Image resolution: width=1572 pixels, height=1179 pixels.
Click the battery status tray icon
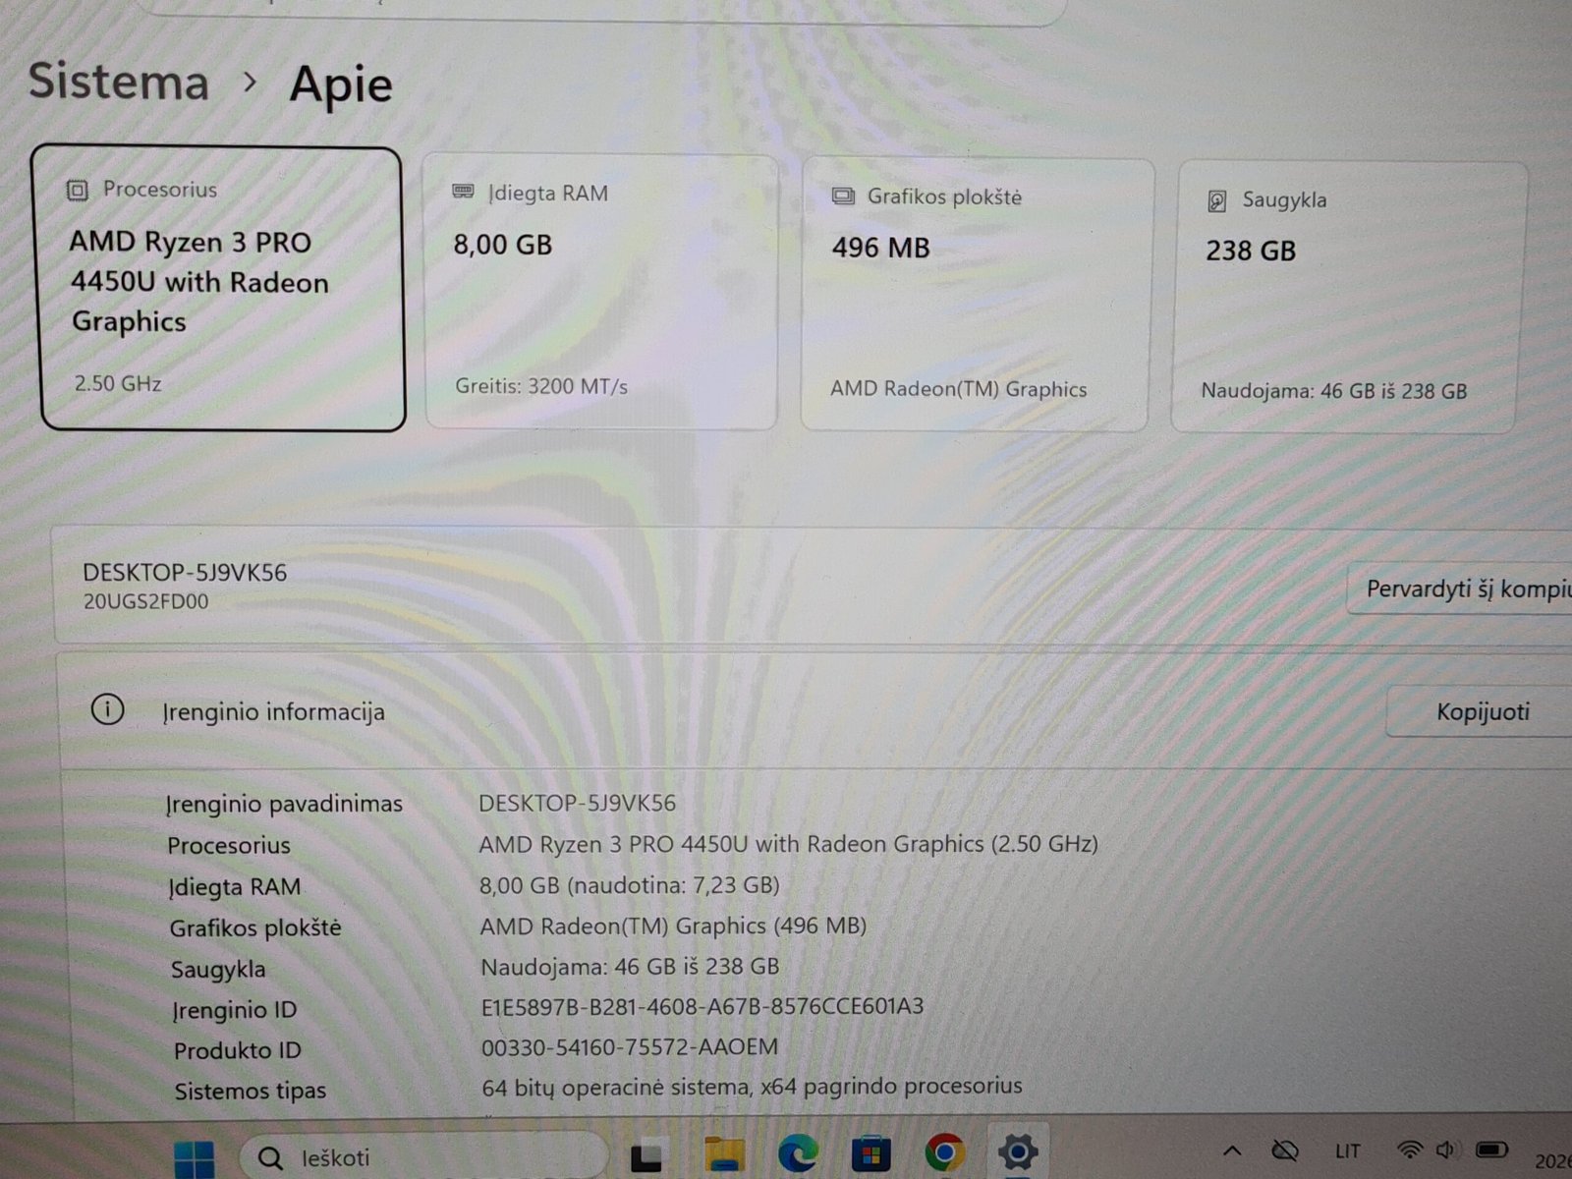pyautogui.click(x=1491, y=1150)
